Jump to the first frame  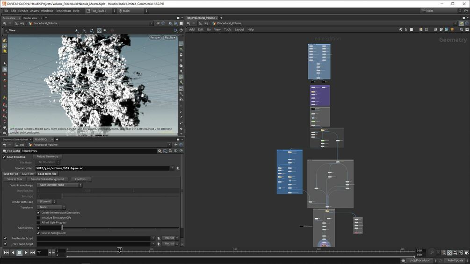click(x=6, y=253)
